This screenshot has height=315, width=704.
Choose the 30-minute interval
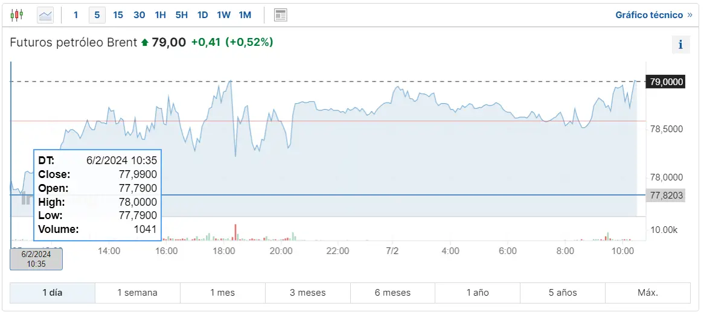pyautogui.click(x=139, y=14)
